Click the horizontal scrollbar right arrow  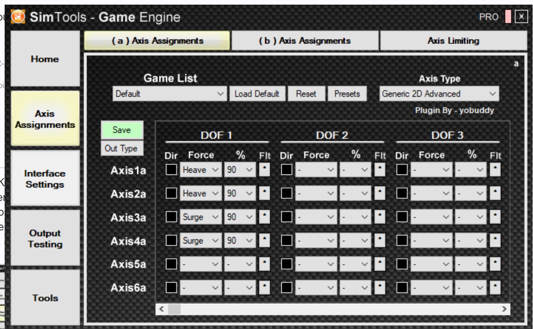(x=503, y=309)
